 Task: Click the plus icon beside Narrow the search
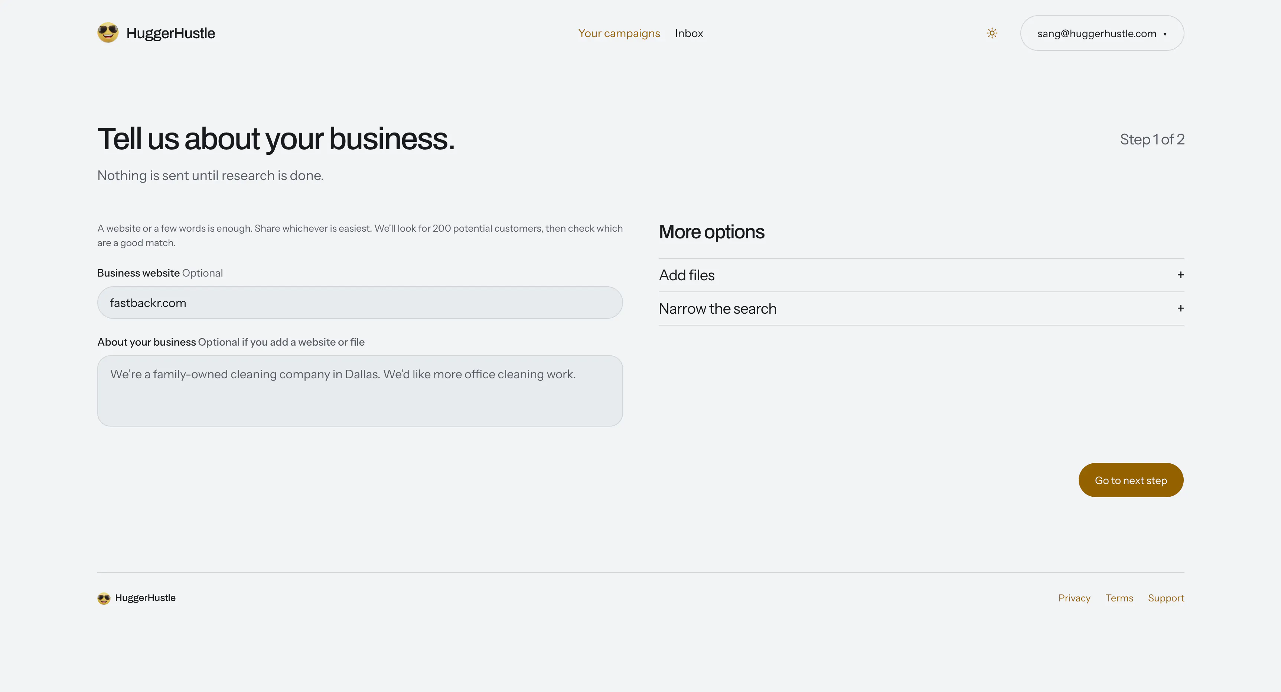pyautogui.click(x=1180, y=309)
